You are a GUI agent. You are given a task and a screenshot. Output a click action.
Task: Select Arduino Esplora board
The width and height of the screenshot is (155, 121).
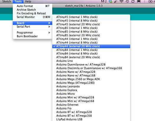(91, 90)
